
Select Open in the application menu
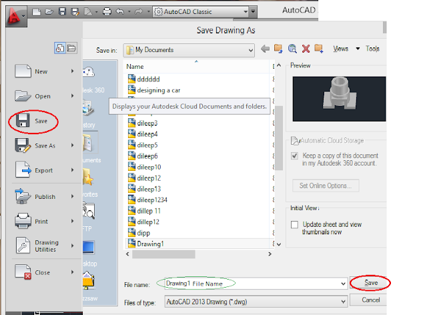coord(45,96)
